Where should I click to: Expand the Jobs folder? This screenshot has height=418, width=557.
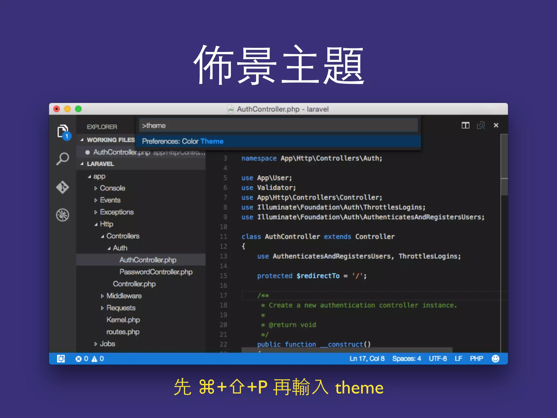(x=96, y=344)
